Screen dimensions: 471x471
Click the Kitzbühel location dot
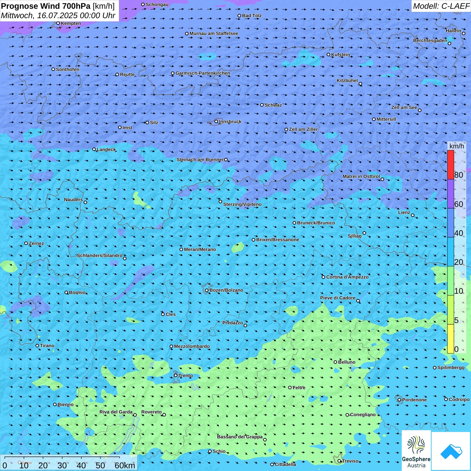point(360,84)
